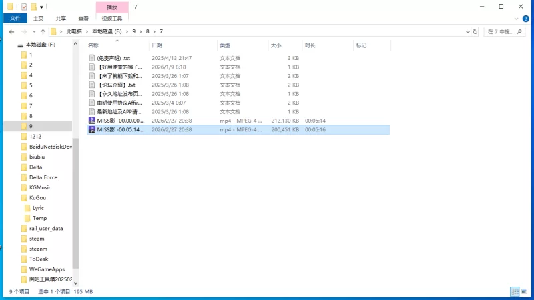Screen dimensions: 534x300
Task: Open the 视频工具 ribbon tab
Action: click(x=112, y=19)
